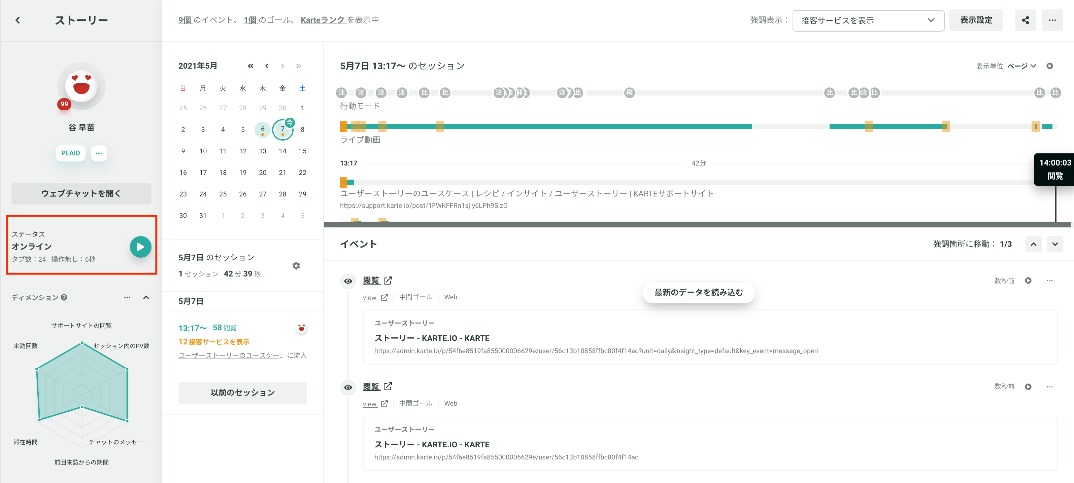Open ディメンション more options menu
Viewport: 1074px width, 483px height.
127,297
